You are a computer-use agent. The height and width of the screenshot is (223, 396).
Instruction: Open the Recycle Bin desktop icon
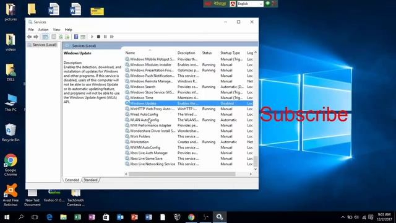point(11,133)
